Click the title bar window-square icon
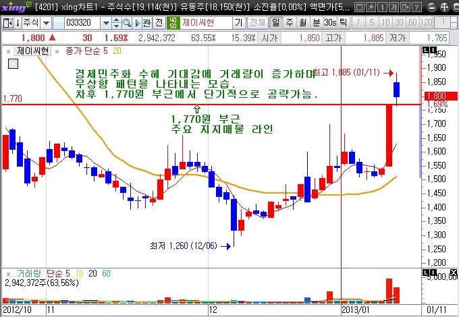Screen dimensions: 459x317 (x=359, y=7)
